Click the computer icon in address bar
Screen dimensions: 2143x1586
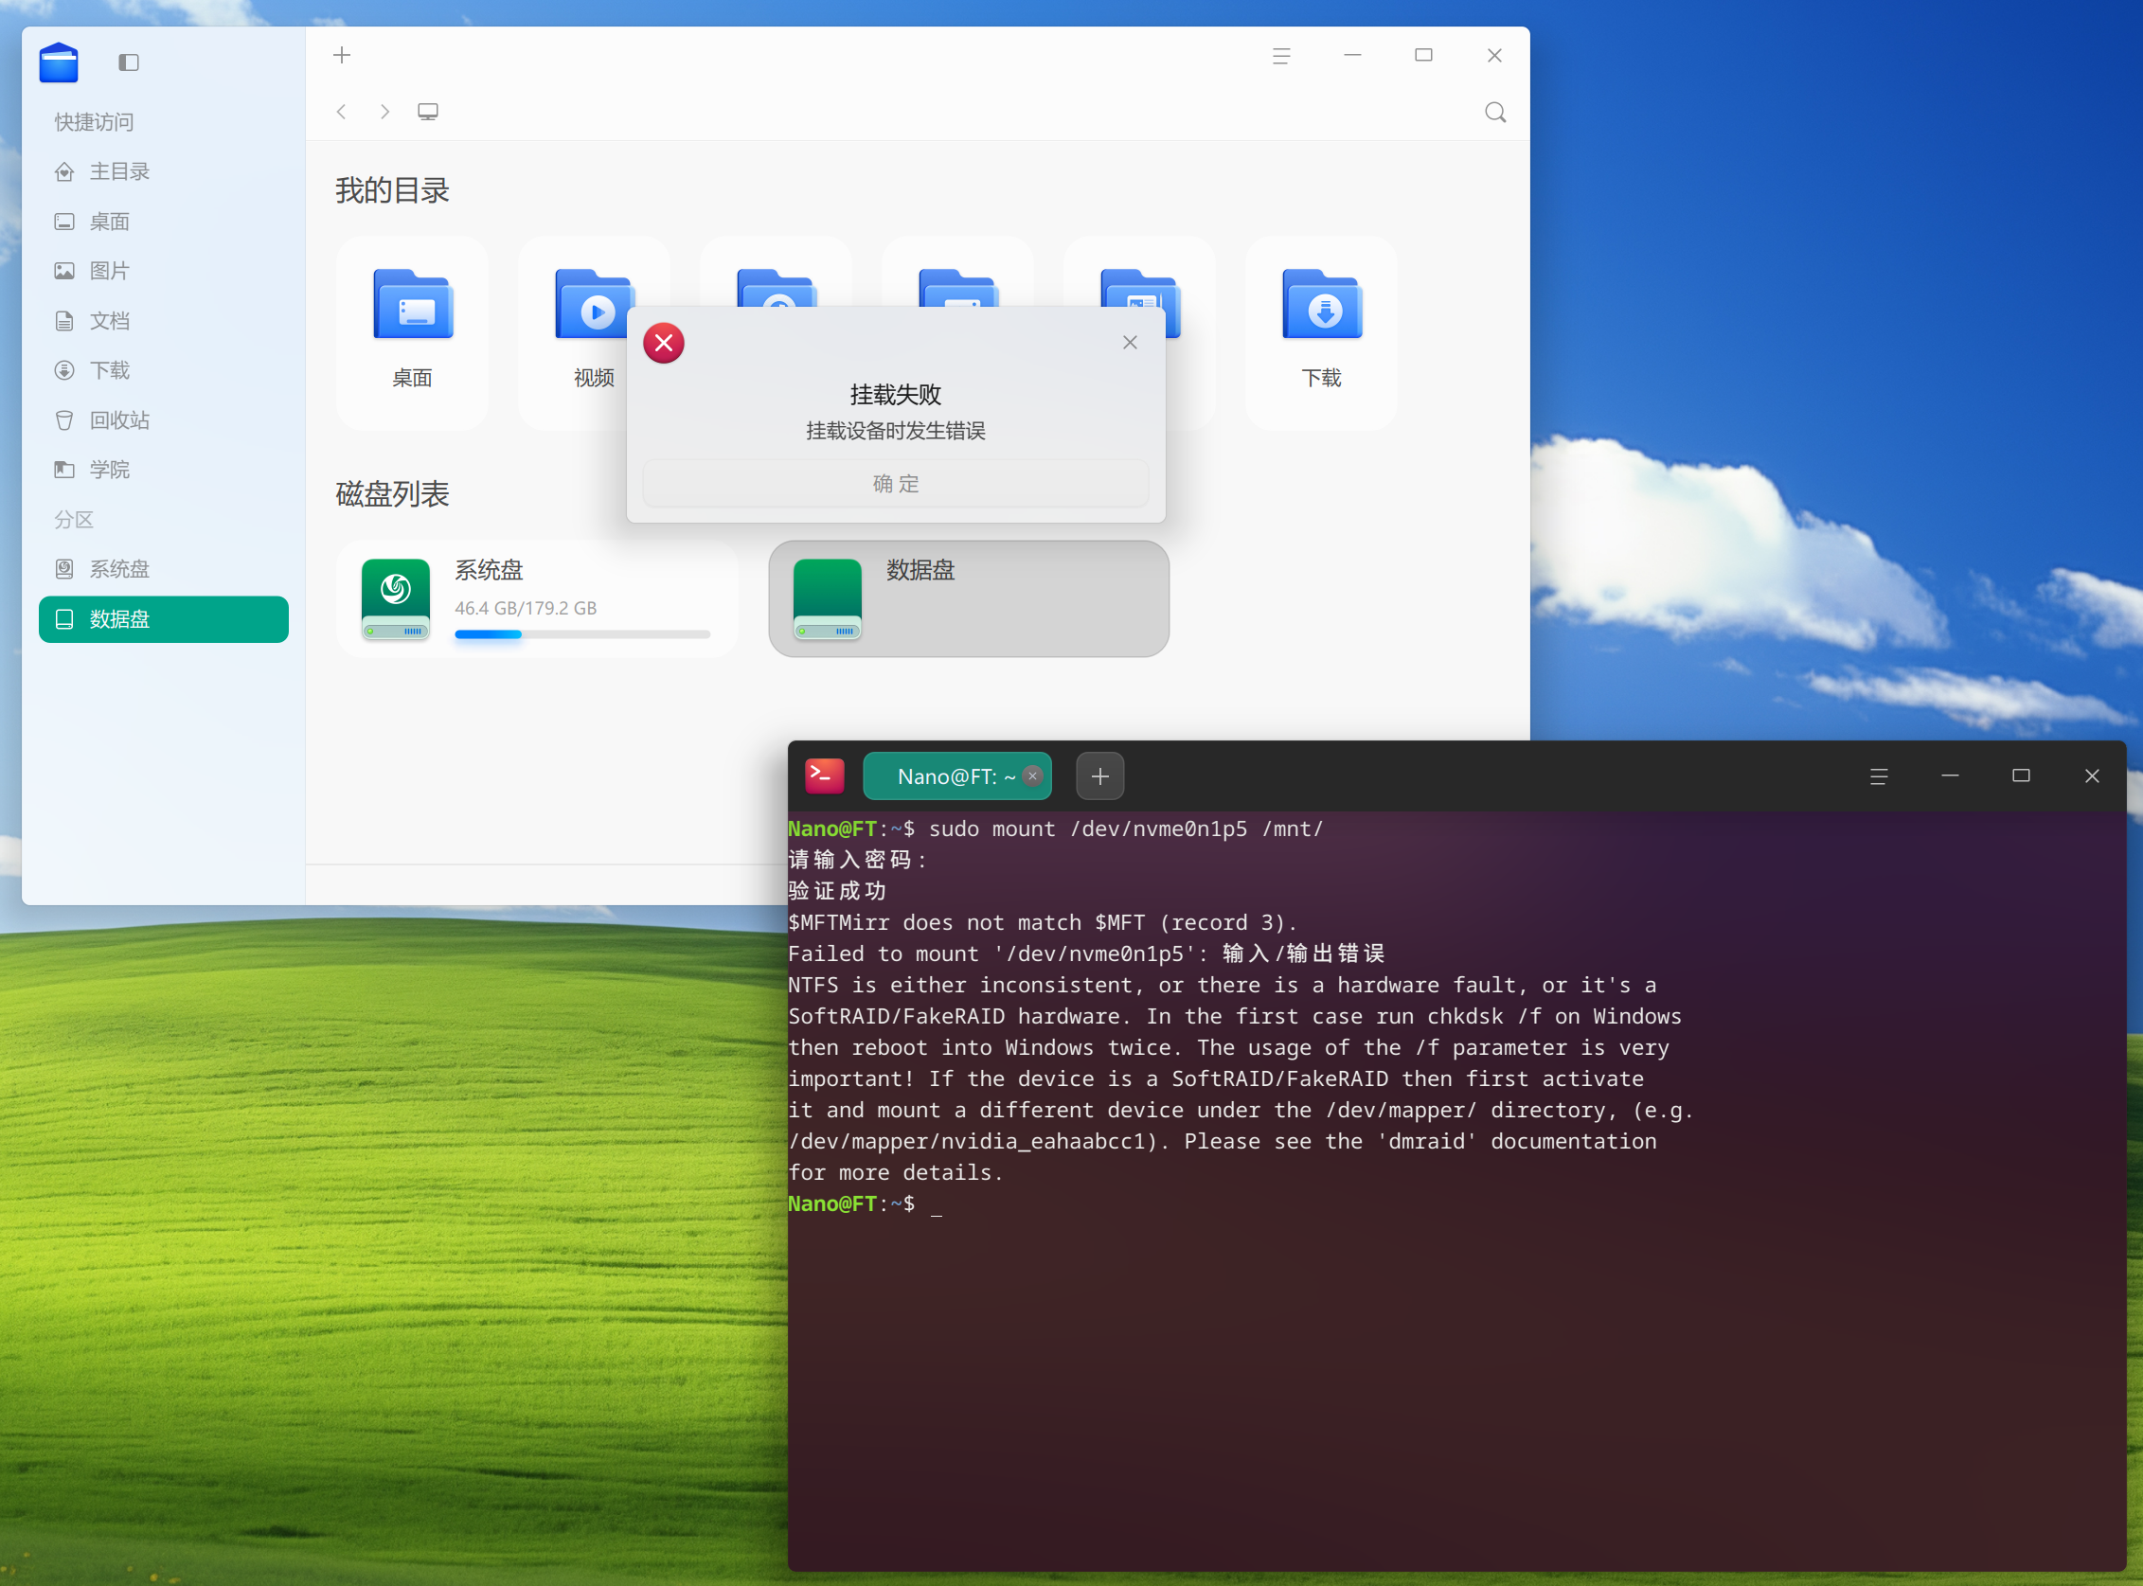click(x=428, y=112)
